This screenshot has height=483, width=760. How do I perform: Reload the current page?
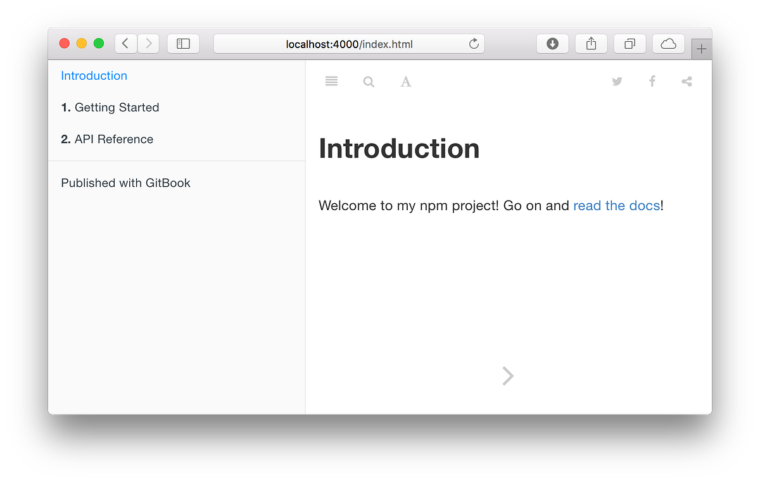tap(474, 44)
